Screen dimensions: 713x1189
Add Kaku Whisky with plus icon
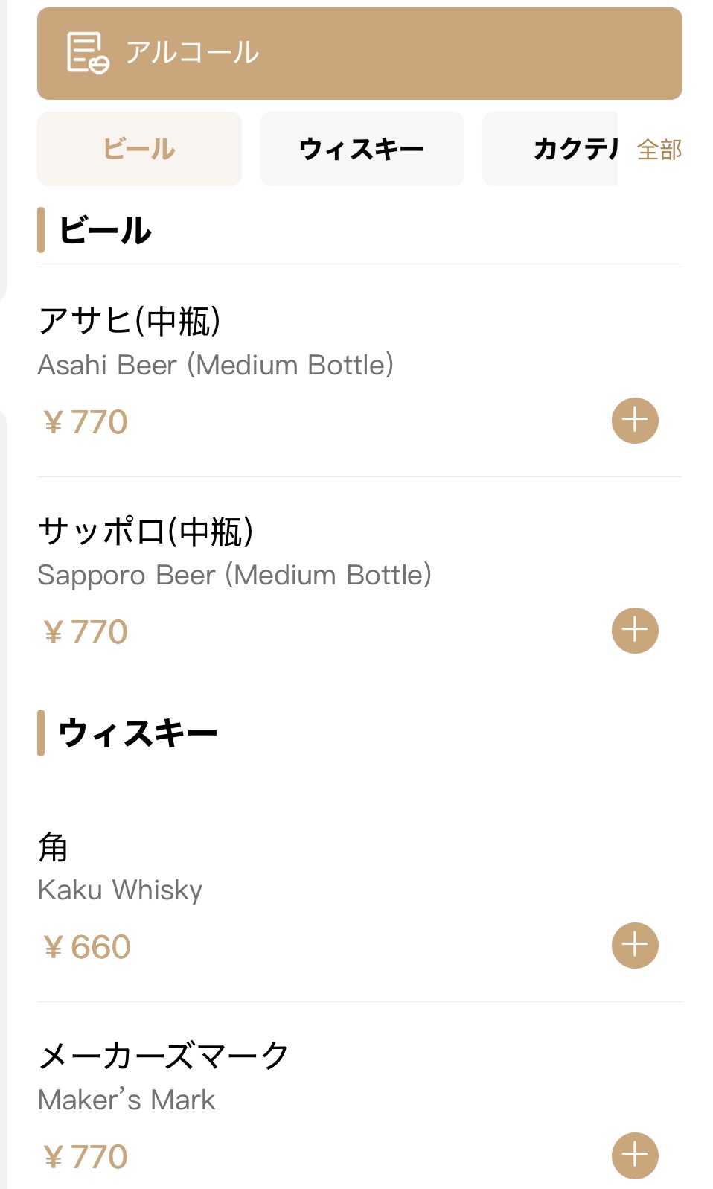click(x=635, y=946)
